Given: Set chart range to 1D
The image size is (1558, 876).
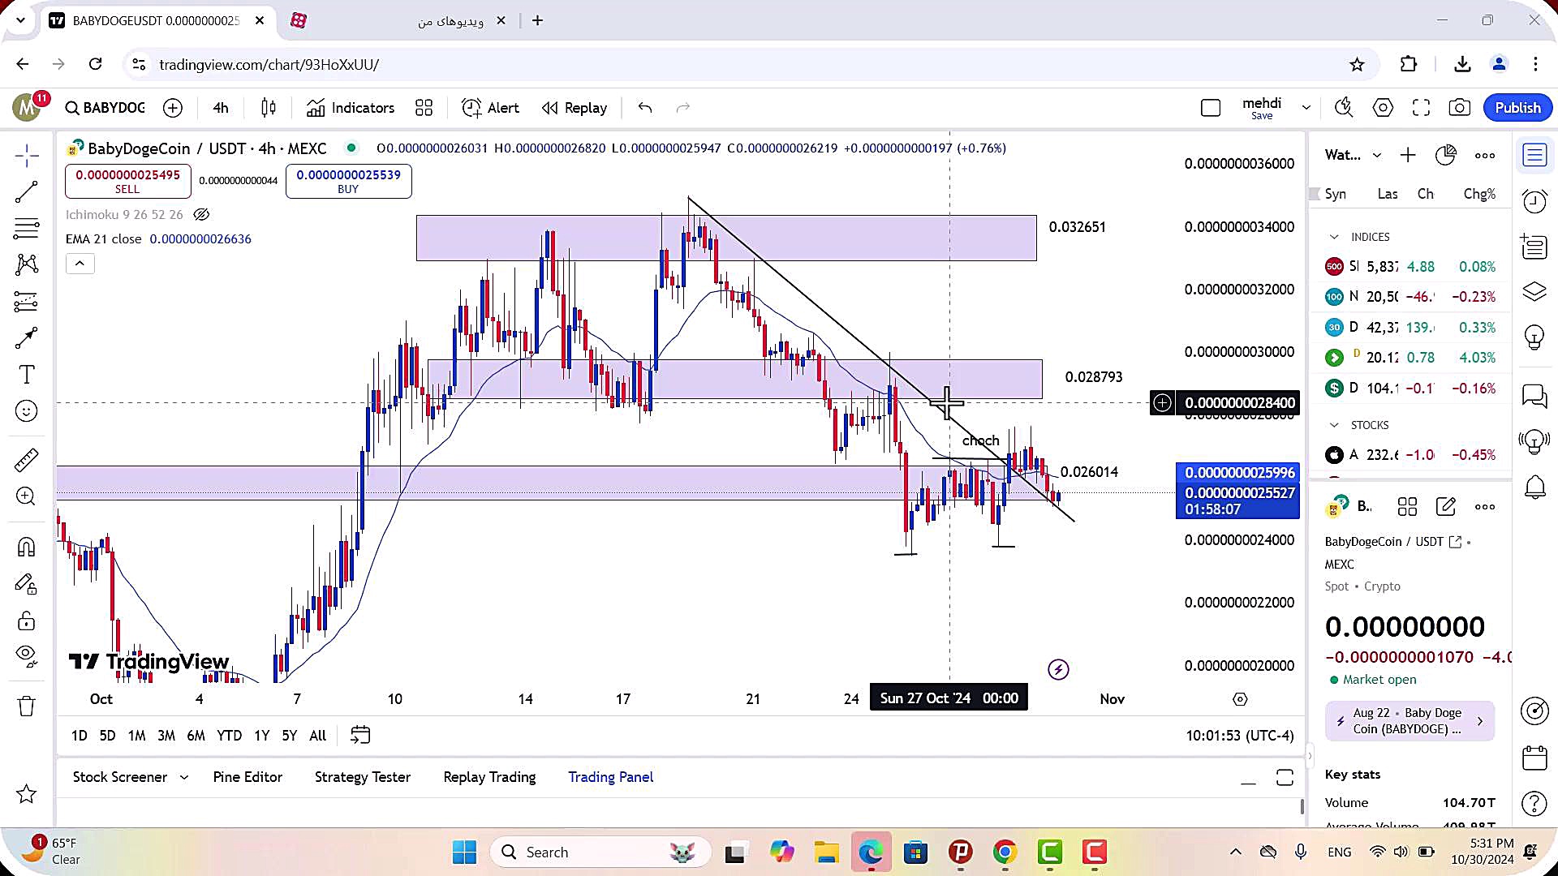Looking at the screenshot, I should [79, 736].
